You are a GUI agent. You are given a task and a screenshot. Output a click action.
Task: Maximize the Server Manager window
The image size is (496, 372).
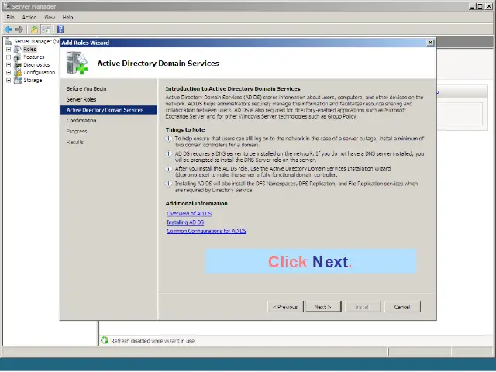tap(480, 6)
